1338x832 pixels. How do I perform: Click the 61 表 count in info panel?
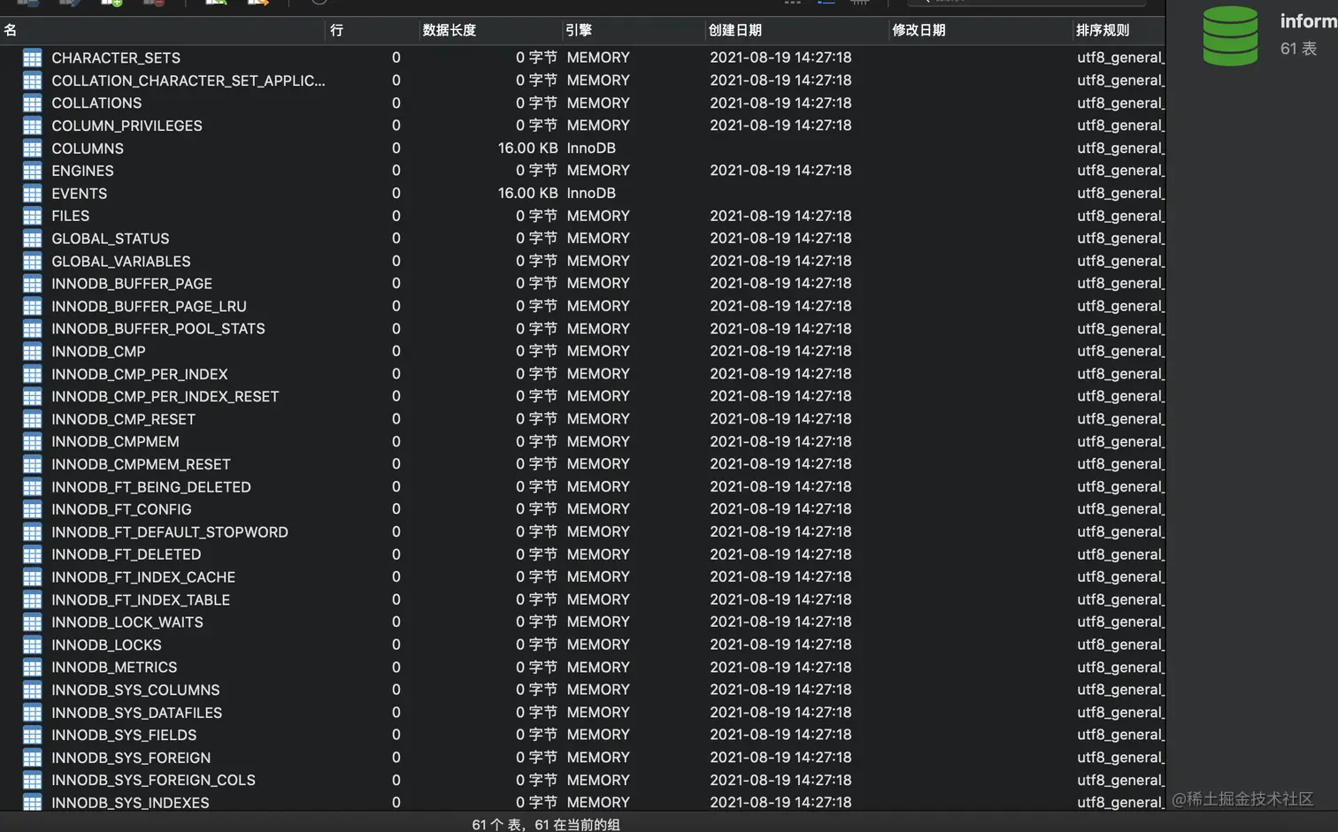pyautogui.click(x=1298, y=50)
